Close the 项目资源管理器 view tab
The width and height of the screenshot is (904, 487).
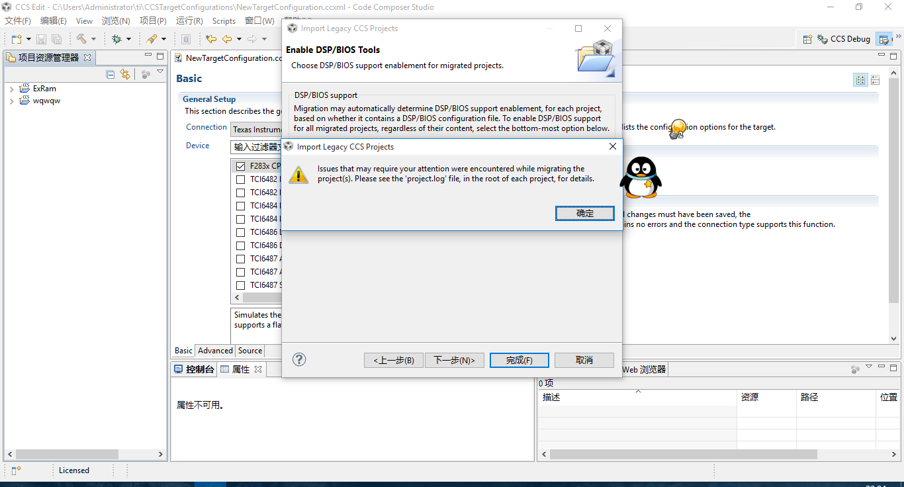click(x=87, y=58)
